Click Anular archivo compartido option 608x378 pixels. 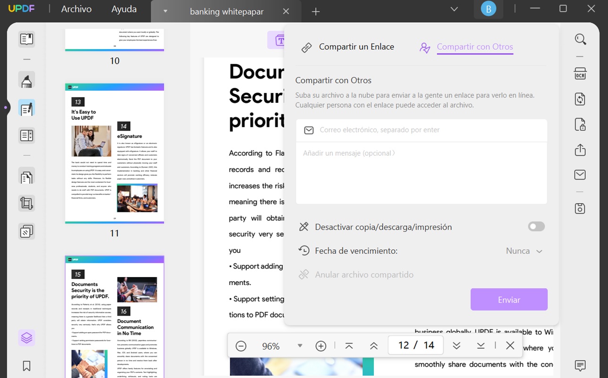[356, 275]
